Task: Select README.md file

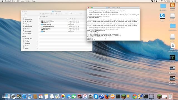Action: click(x=47, y=30)
